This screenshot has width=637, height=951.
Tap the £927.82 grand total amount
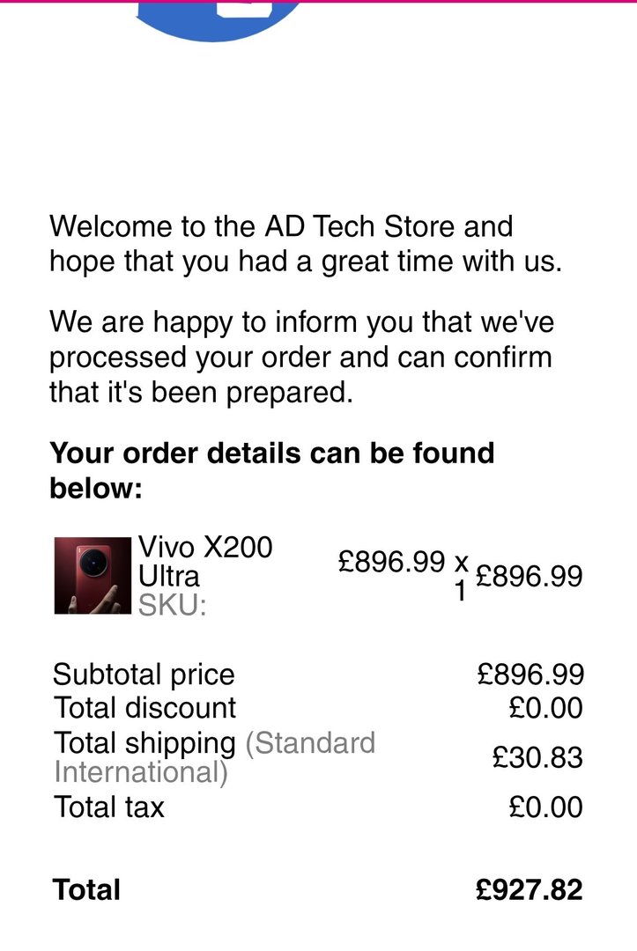[x=530, y=889]
